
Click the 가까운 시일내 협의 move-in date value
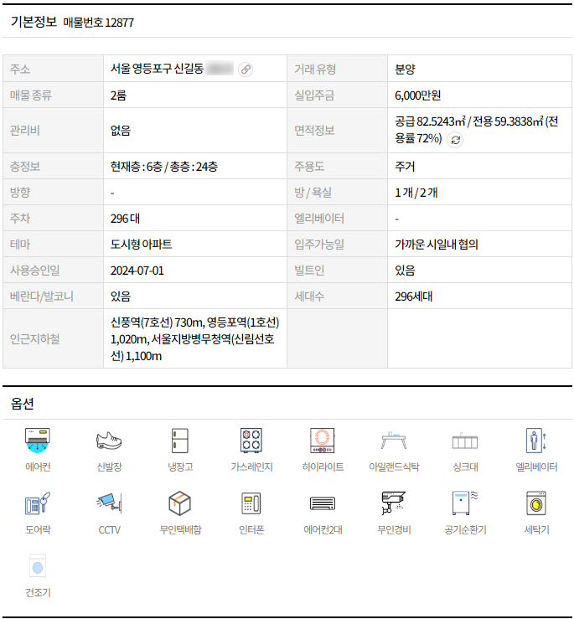437,245
